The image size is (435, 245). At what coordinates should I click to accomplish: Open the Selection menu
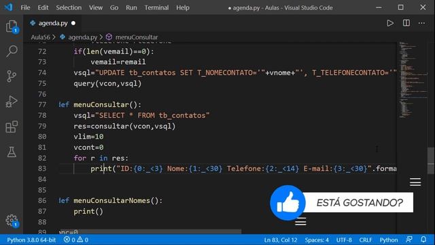[x=69, y=7]
